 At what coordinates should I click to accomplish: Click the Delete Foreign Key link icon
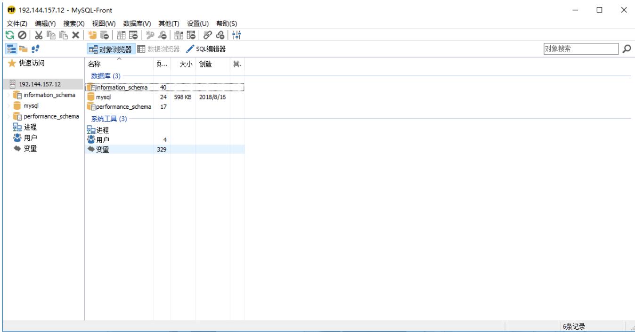click(219, 35)
